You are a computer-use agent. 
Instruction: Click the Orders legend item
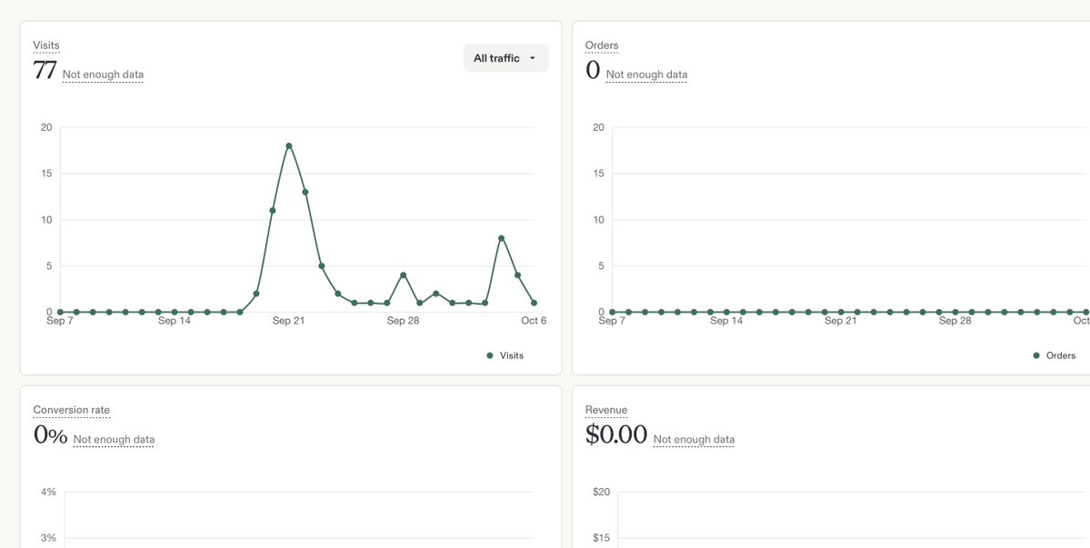point(1055,355)
